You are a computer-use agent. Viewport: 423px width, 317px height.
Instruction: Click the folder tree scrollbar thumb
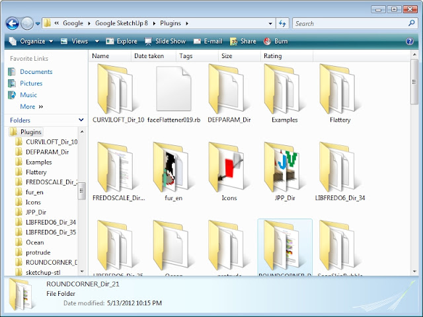82,191
